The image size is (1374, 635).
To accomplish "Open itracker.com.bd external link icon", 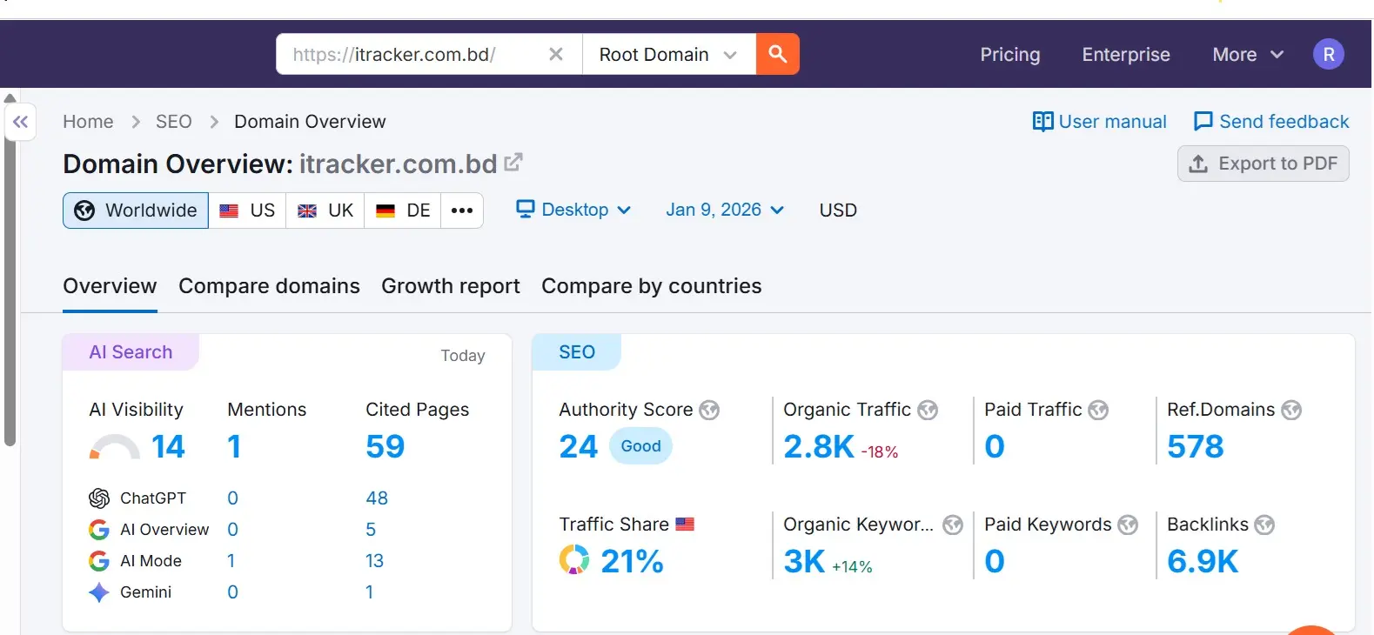I will (513, 162).
